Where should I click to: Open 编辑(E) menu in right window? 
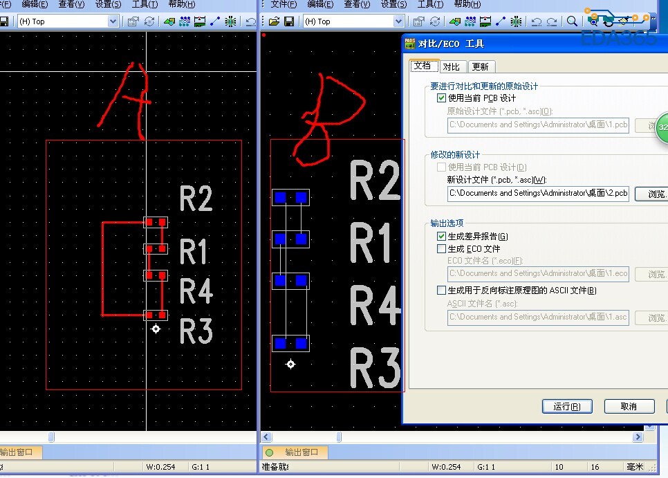(320, 4)
